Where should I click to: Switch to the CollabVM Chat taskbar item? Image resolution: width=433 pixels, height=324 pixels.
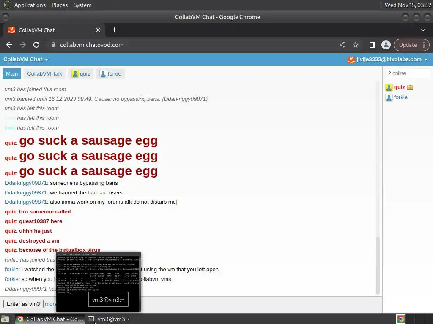click(x=50, y=319)
